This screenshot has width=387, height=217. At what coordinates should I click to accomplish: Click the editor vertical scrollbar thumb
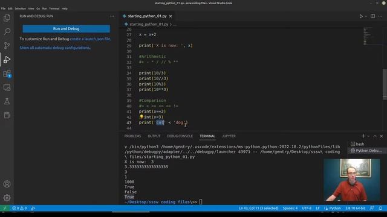385,84
